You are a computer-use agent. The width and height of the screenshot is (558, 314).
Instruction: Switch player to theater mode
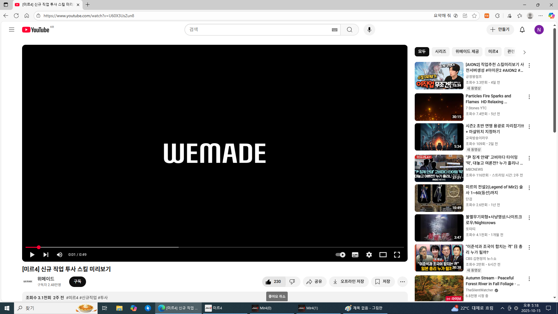(x=383, y=255)
